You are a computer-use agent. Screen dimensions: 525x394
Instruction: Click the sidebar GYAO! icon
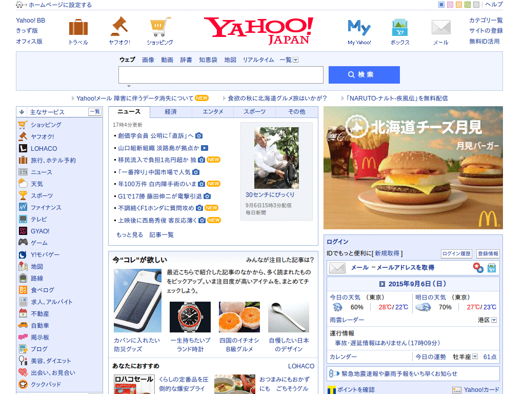23,231
